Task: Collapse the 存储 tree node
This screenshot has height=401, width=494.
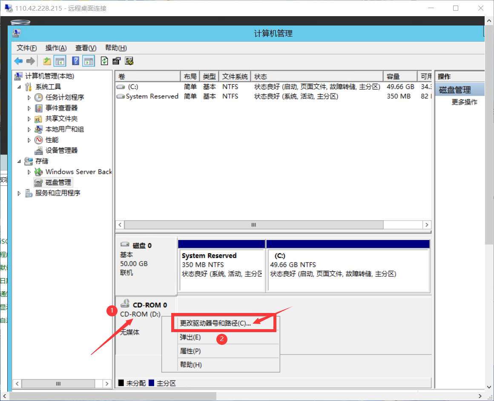Action: pyautogui.click(x=19, y=161)
